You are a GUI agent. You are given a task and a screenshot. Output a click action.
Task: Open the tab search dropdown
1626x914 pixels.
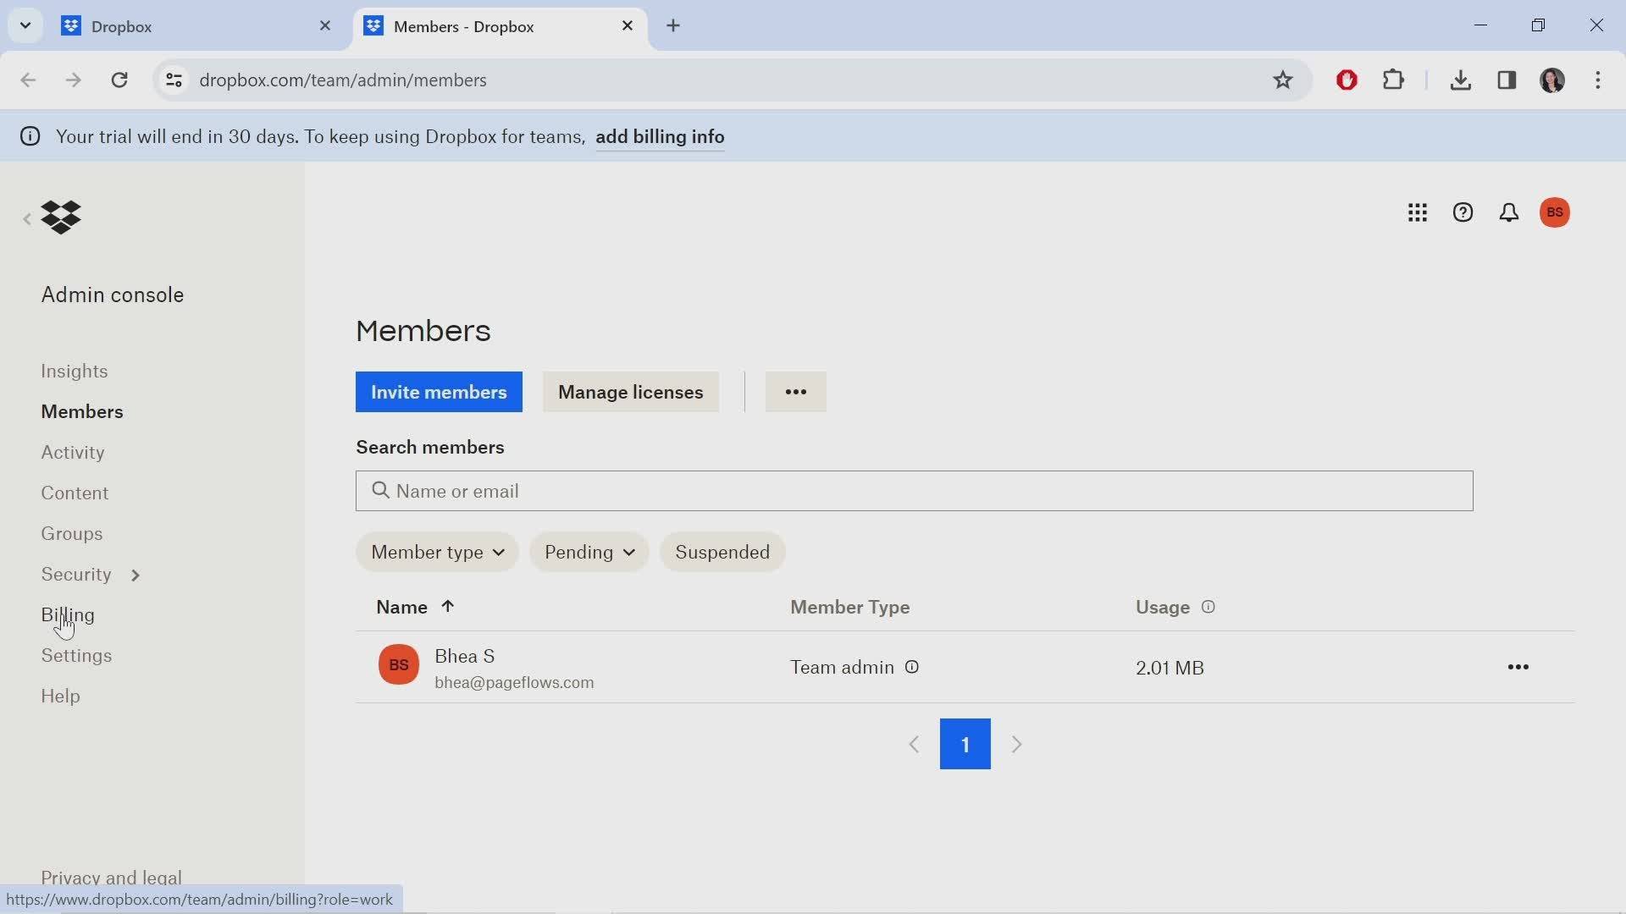(x=25, y=25)
